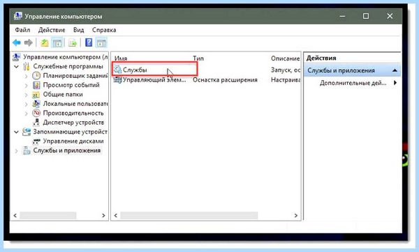Image resolution: width=419 pixels, height=252 pixels.
Task: Click the Запоминающие устройства storage icon
Action: 27,132
